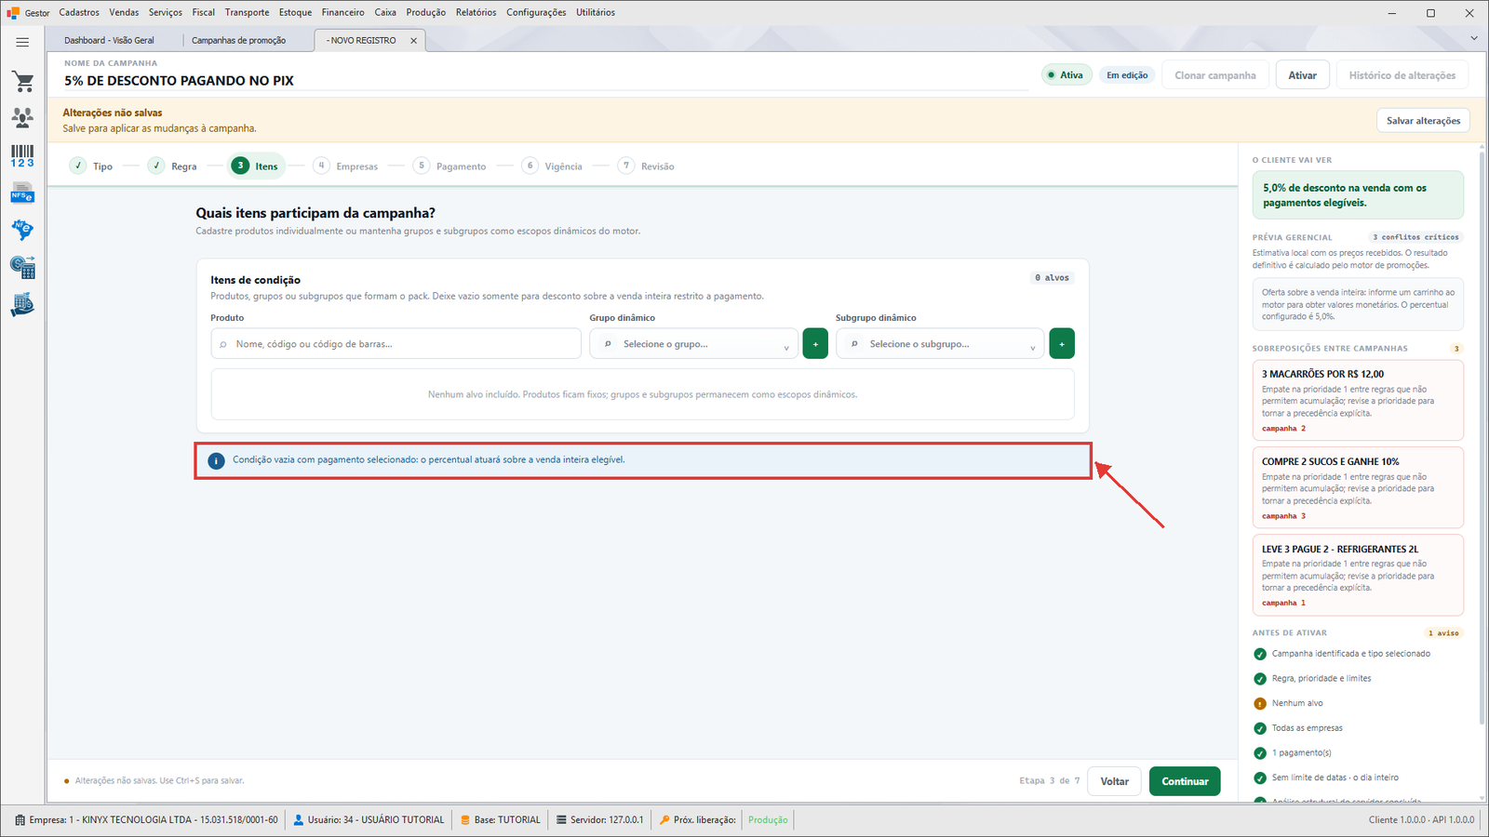
Task: Click green plus button beside Grupo dinâmico
Action: [x=815, y=343]
